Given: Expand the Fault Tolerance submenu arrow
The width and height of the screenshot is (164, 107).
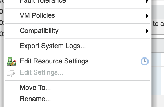Looking at the screenshot, I should pos(147,1).
